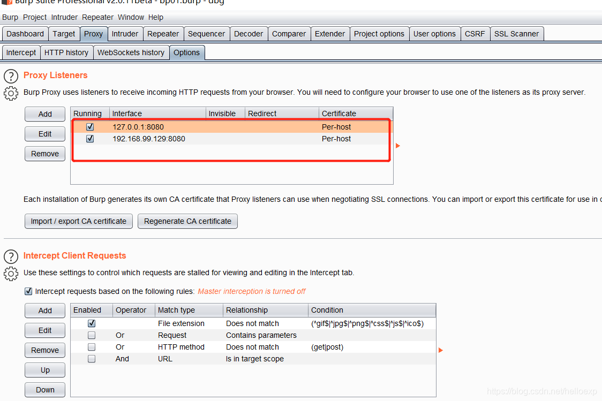Open the Burp menu
This screenshot has width=602, height=401.
pyautogui.click(x=10, y=17)
